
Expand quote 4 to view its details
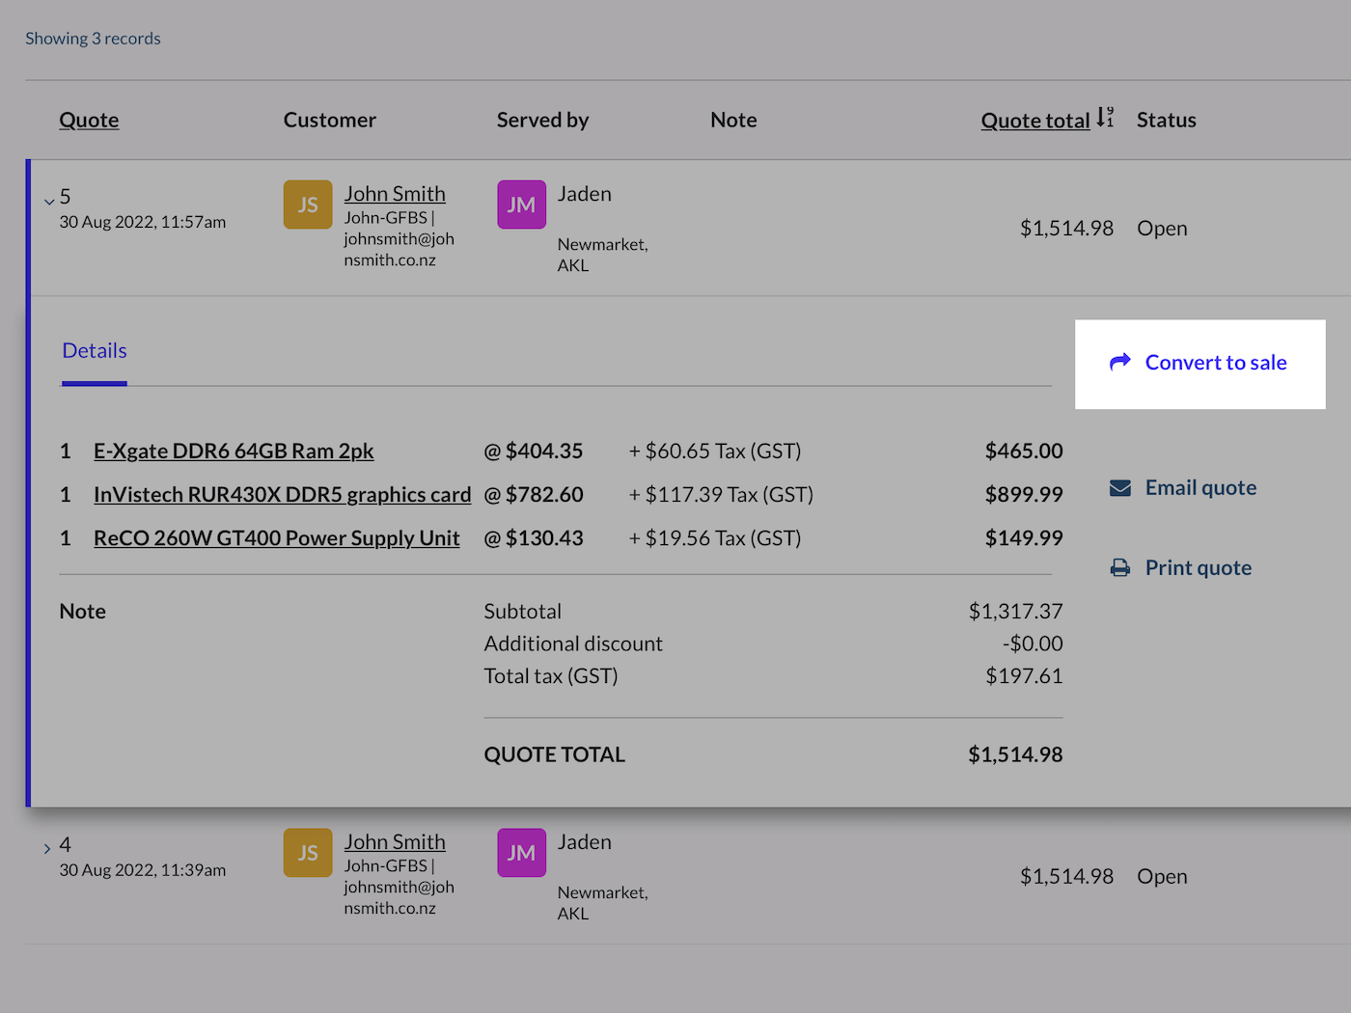tap(47, 848)
